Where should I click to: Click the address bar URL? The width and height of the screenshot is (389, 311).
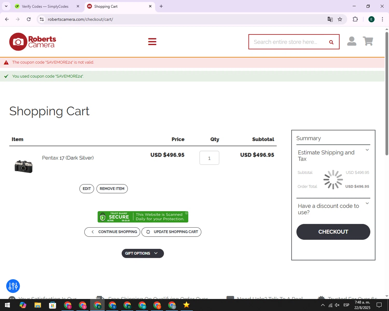80,19
